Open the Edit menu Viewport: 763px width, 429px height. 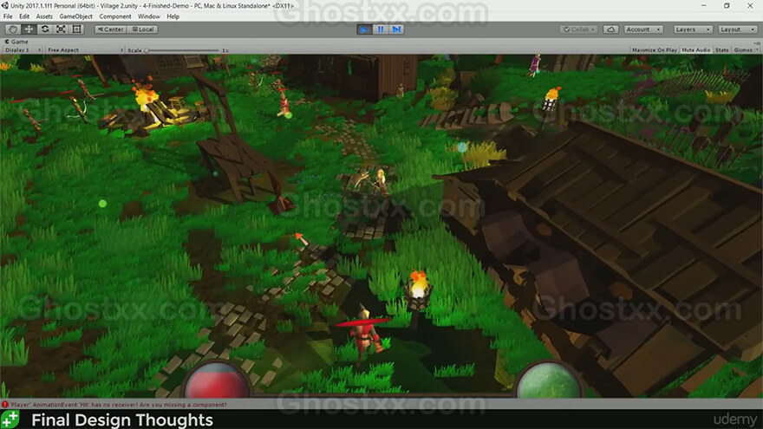pos(24,16)
